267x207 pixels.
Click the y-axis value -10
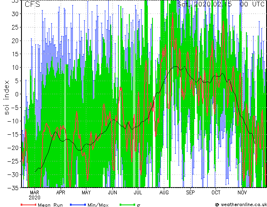click(13, 121)
